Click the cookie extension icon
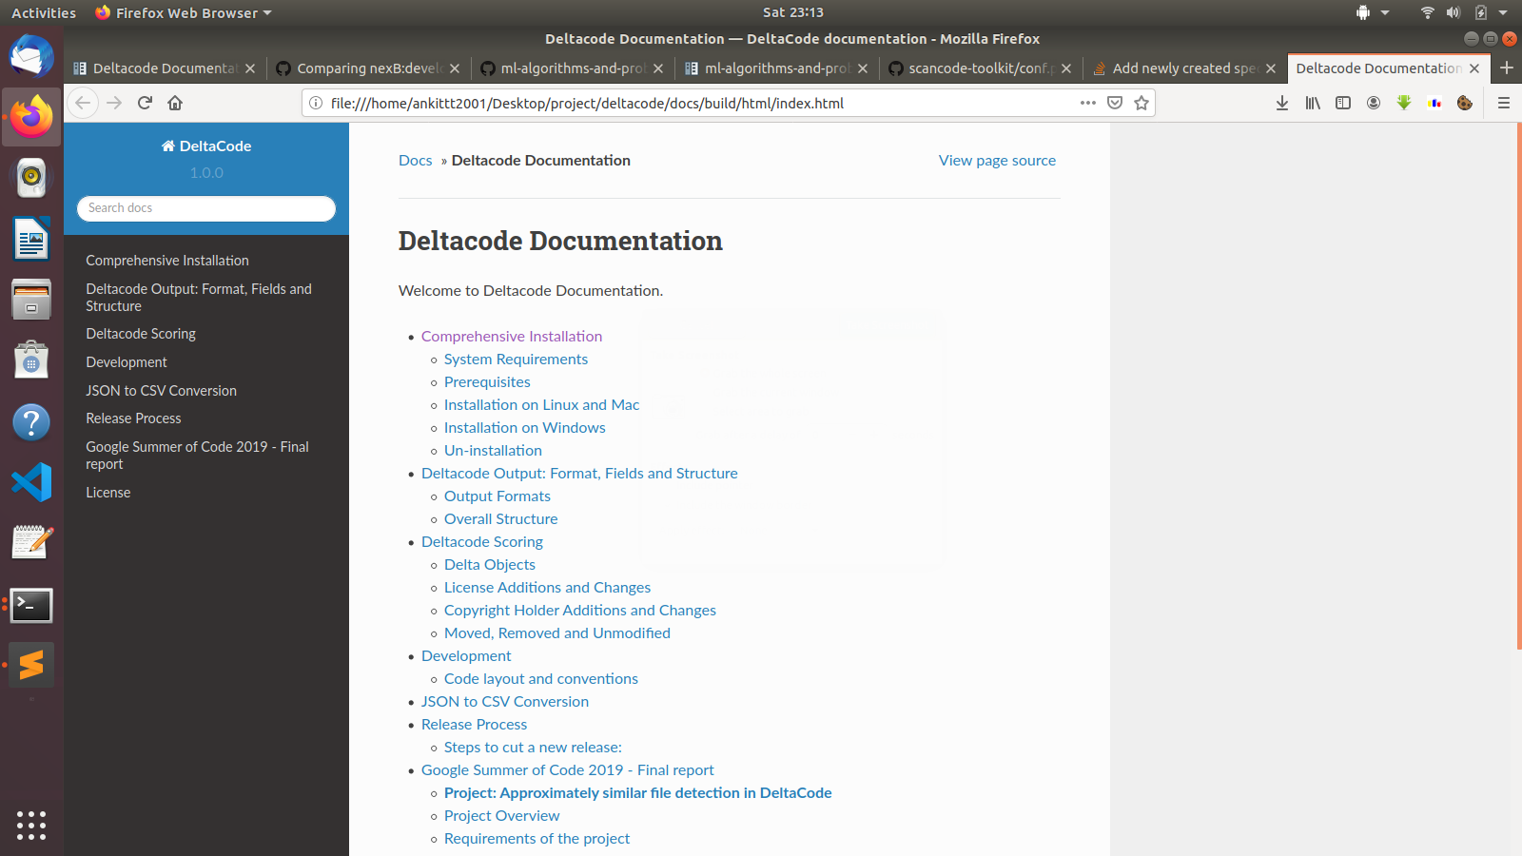 click(1465, 103)
